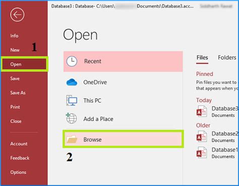Click the back arrow circle icon

(17, 15)
